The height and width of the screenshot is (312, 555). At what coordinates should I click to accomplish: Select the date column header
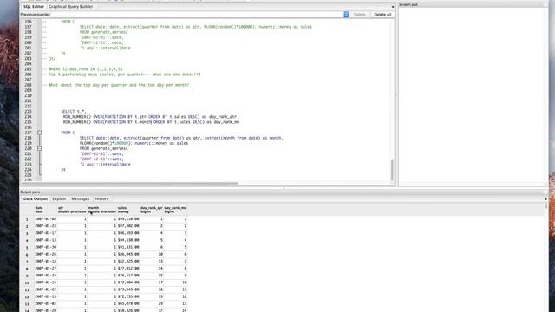coord(46,210)
